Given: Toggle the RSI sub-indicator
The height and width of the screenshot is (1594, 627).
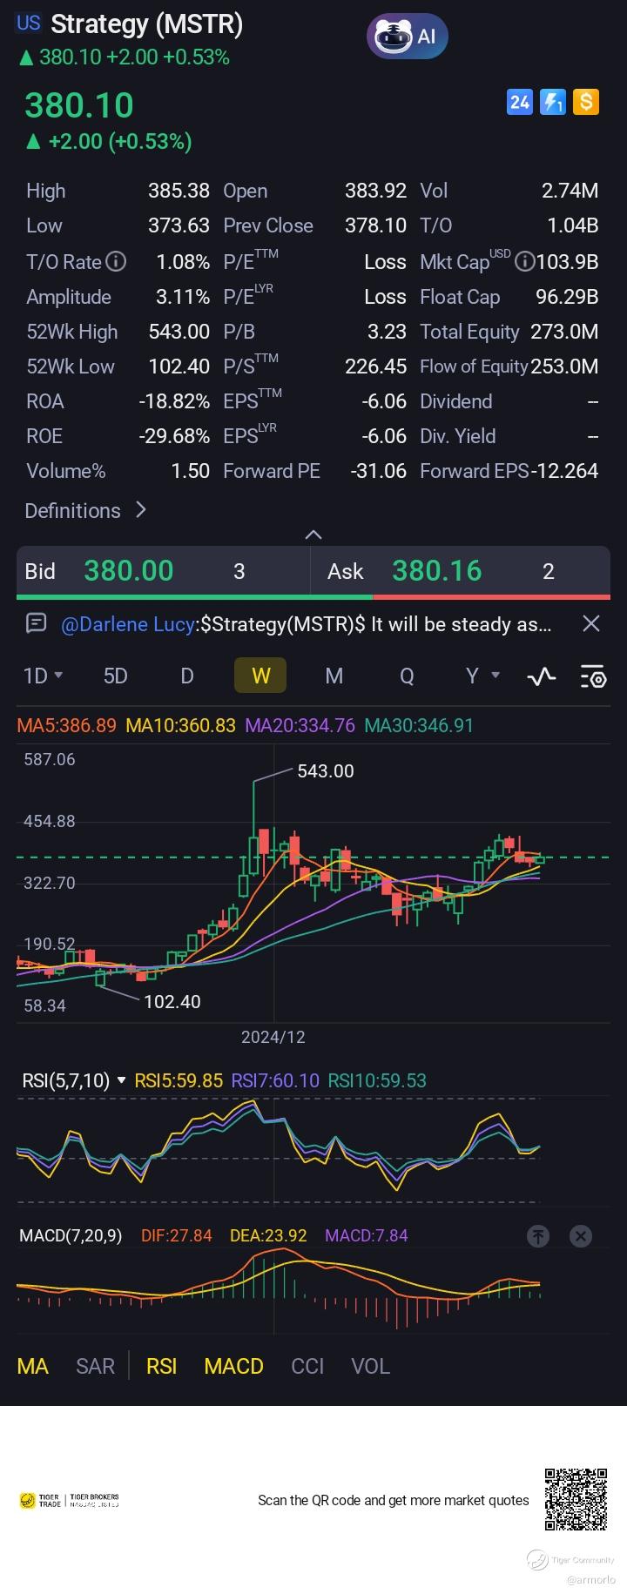Looking at the screenshot, I should (161, 1366).
